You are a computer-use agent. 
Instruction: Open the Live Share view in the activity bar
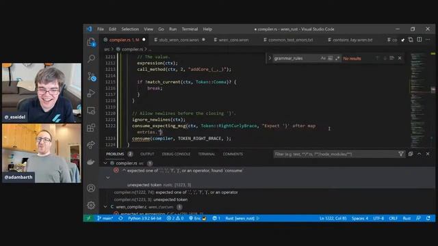click(91, 145)
